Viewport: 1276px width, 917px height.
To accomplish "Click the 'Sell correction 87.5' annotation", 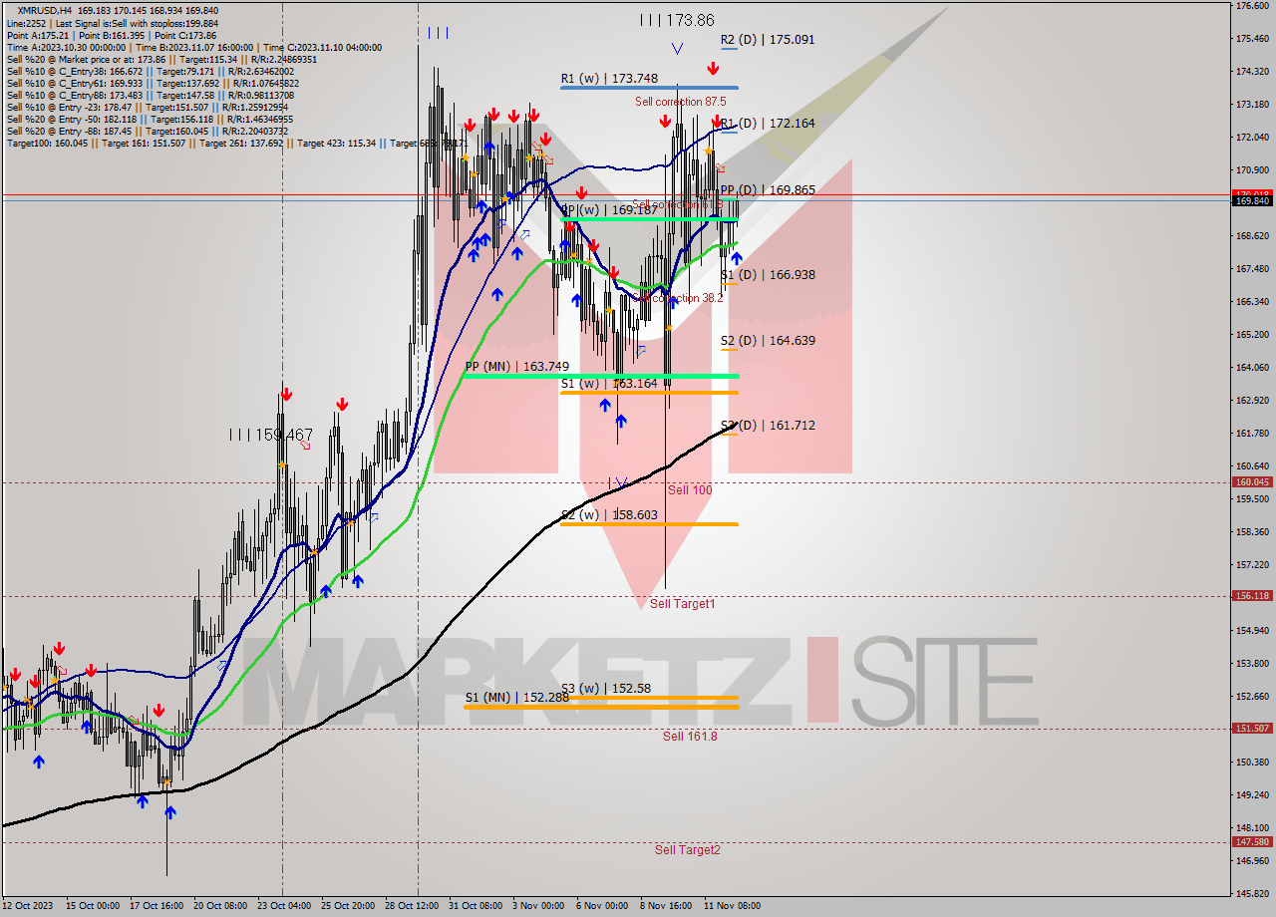I will pyautogui.click(x=681, y=102).
